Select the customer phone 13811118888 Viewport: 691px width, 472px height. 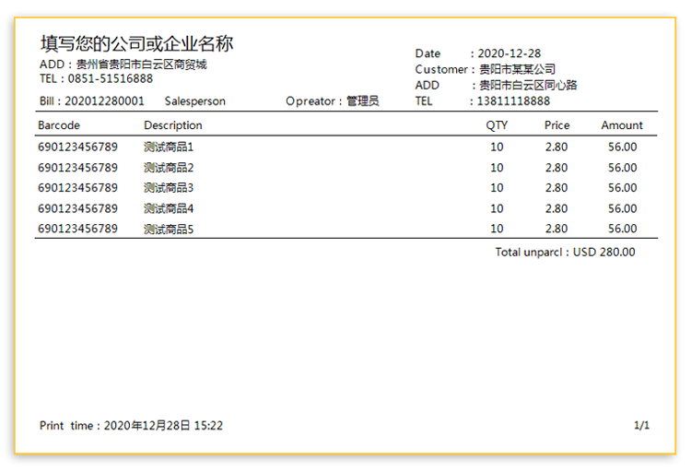pos(513,101)
